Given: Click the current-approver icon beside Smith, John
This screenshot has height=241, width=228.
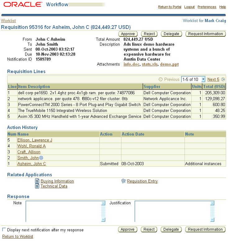Looking at the screenshot, I should coord(41,158).
